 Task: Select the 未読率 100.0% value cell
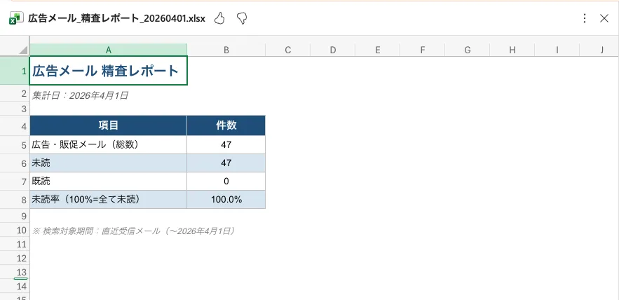click(x=226, y=199)
